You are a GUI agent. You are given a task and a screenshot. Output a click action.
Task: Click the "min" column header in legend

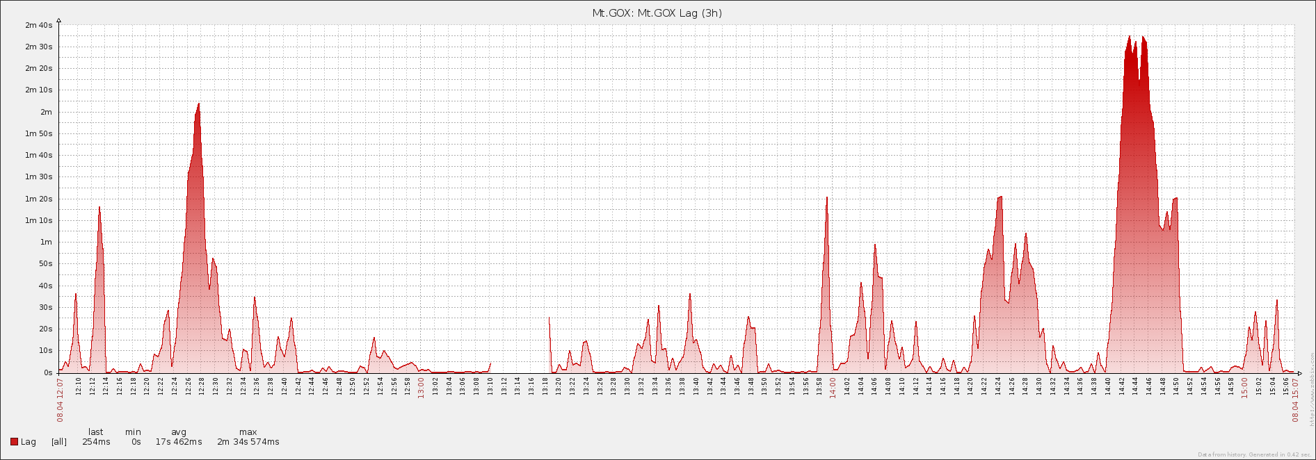pyautogui.click(x=133, y=432)
